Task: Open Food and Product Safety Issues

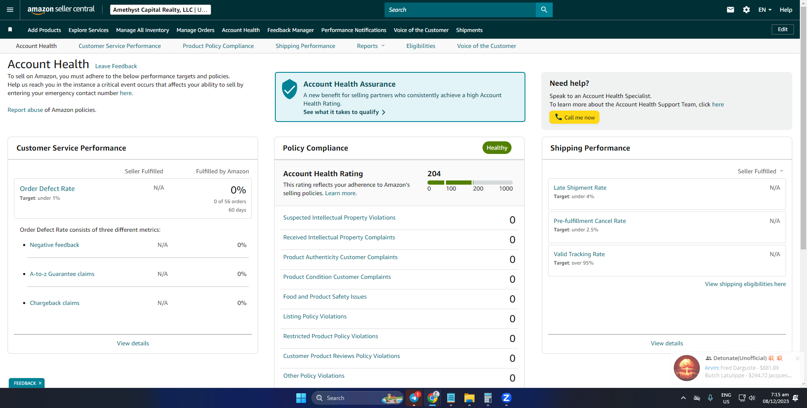Action: 325,297
